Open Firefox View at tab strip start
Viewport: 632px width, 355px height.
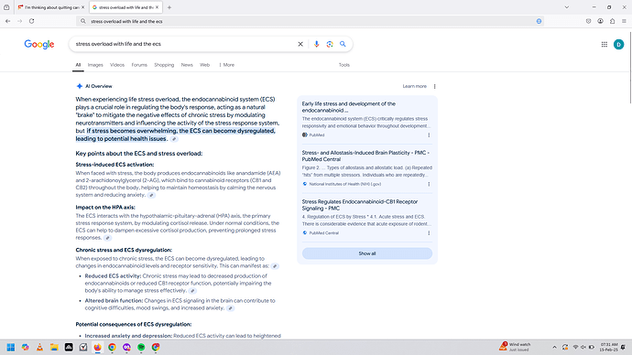(6, 7)
